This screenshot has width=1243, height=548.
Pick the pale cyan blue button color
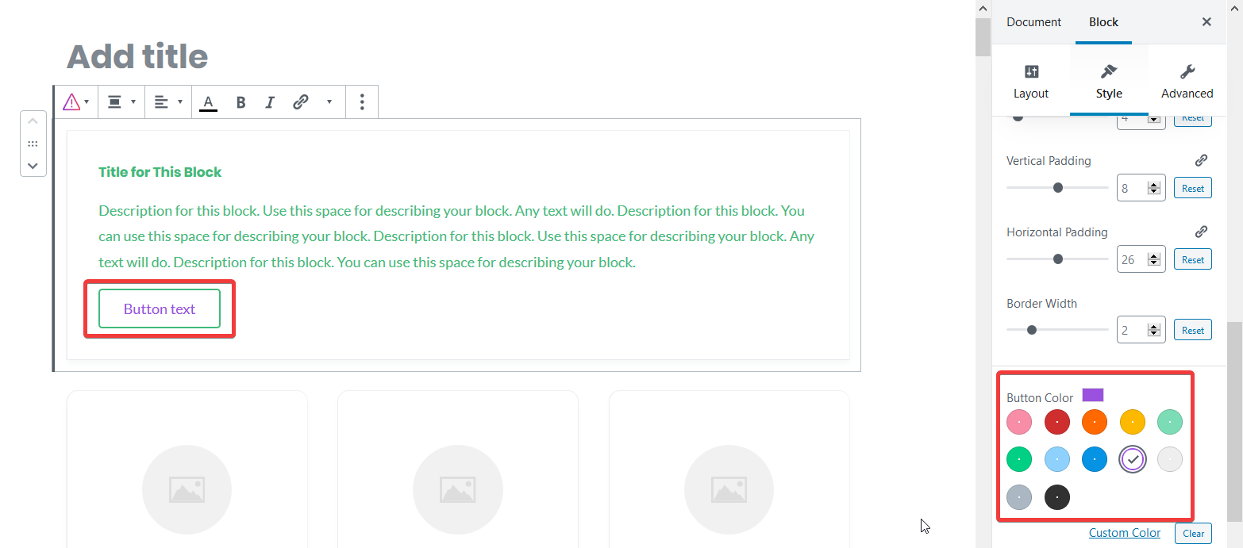(1056, 459)
